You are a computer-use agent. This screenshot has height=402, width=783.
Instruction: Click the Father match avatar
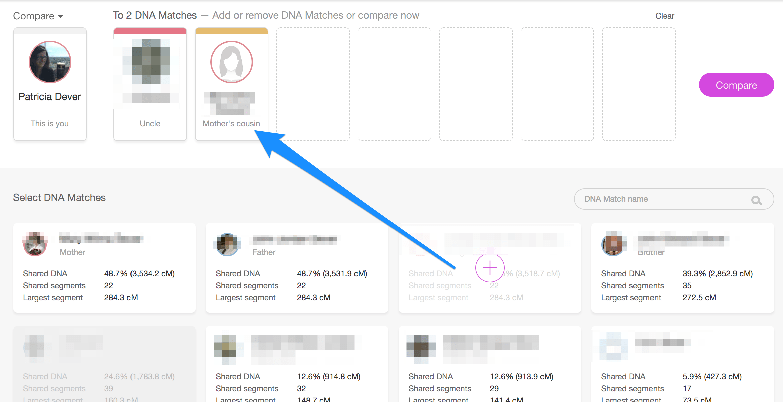click(227, 244)
